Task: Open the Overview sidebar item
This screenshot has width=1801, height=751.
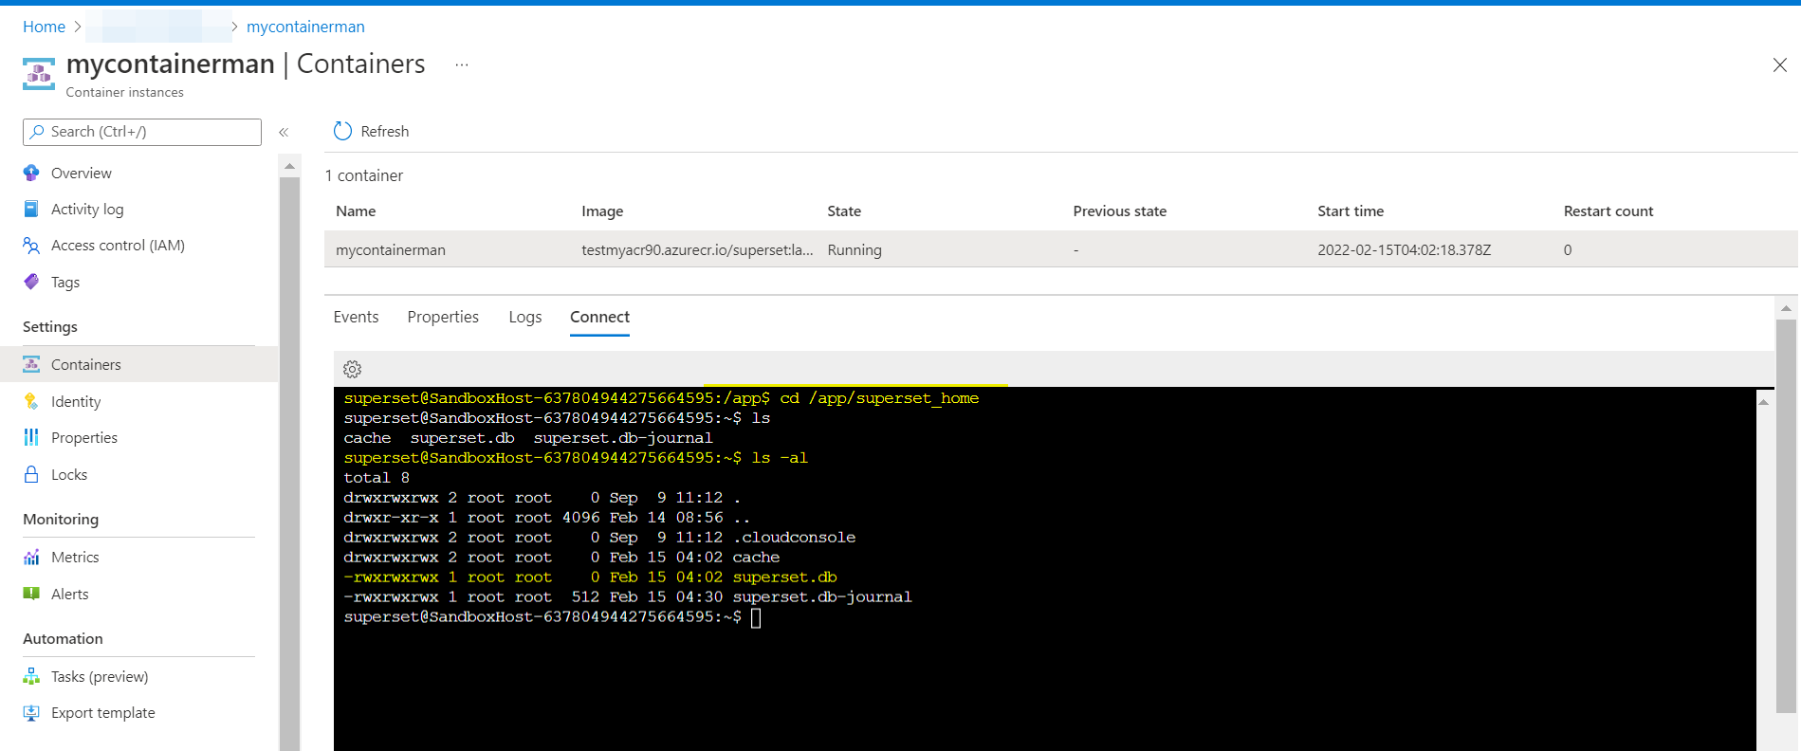Action: [x=81, y=173]
